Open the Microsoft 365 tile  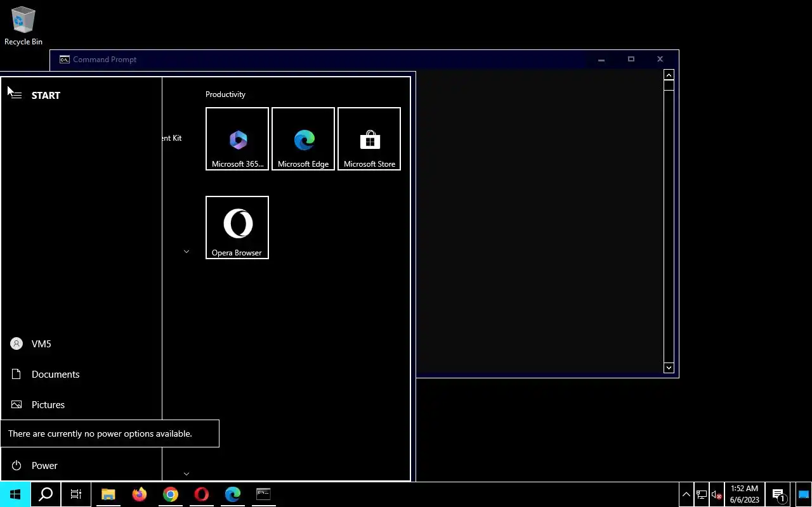237,139
